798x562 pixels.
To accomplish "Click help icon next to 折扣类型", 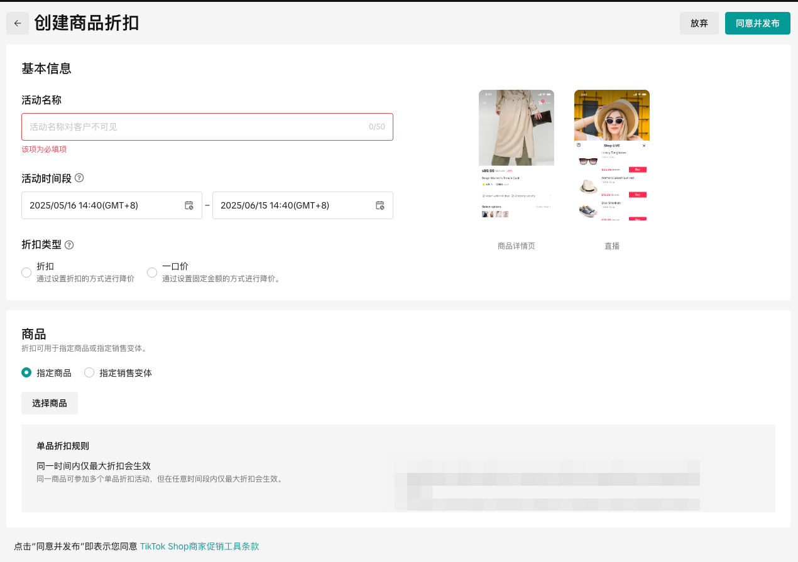I will click(x=69, y=244).
